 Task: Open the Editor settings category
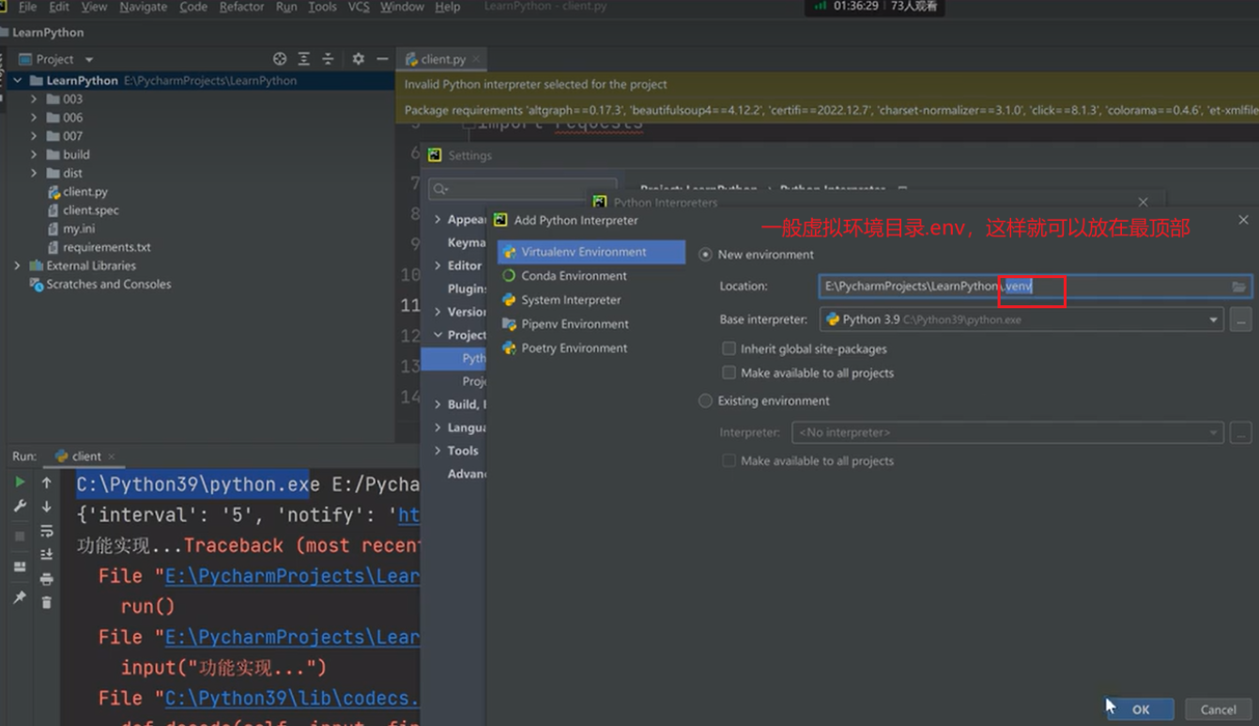(x=464, y=266)
